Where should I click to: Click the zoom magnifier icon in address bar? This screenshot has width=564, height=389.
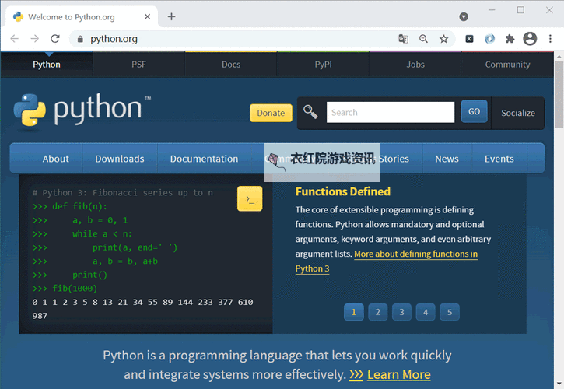click(424, 38)
